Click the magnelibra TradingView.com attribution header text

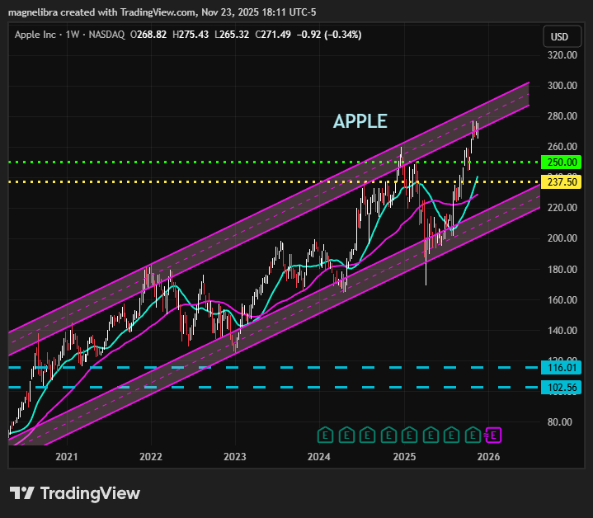162,12
